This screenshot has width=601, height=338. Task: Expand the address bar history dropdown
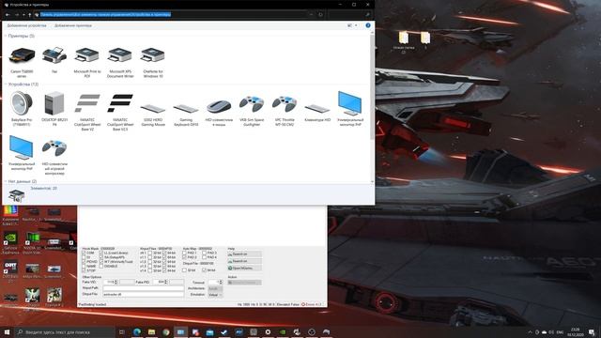[x=311, y=15]
